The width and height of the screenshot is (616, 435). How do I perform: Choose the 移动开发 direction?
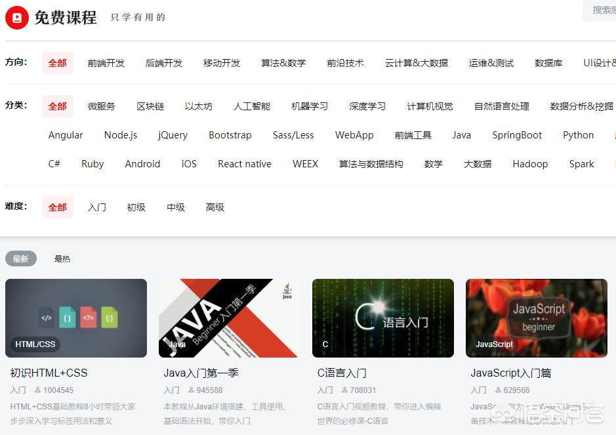(222, 63)
